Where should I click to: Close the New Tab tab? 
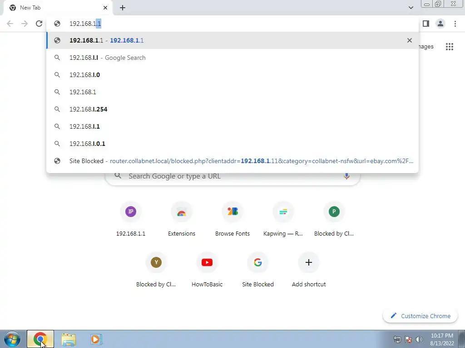[x=105, y=8]
